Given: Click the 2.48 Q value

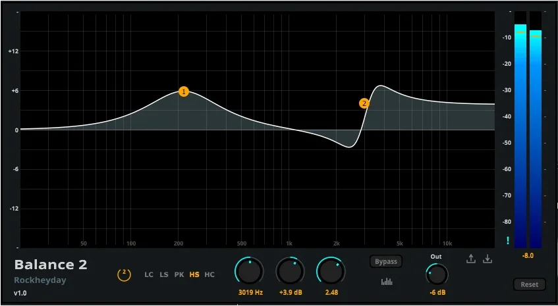Looking at the screenshot, I should click(331, 292).
